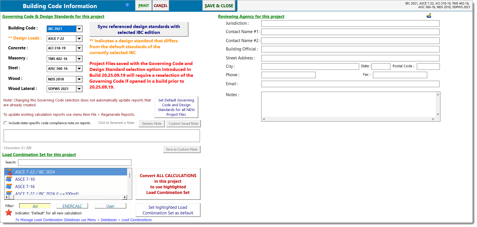Click the state-specific compliance note text box
Screen dimensions: 477x227
click(x=102, y=136)
